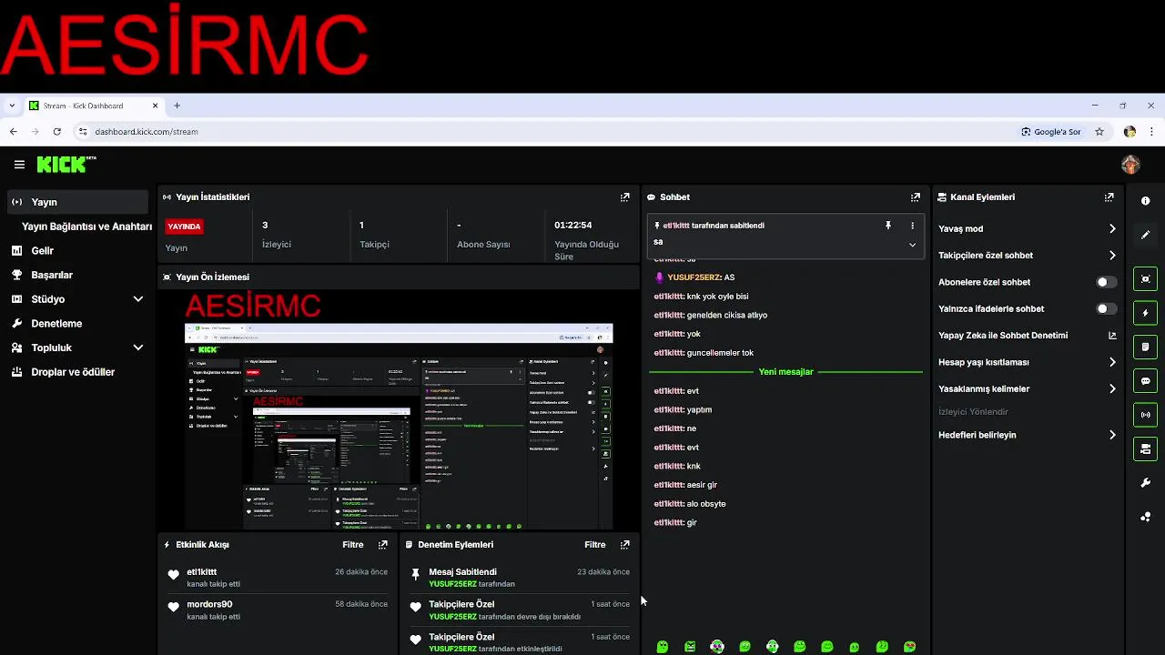This screenshot has width=1165, height=655.
Task: Select the Stream - Kick Dashboard tab
Action: tap(93, 106)
